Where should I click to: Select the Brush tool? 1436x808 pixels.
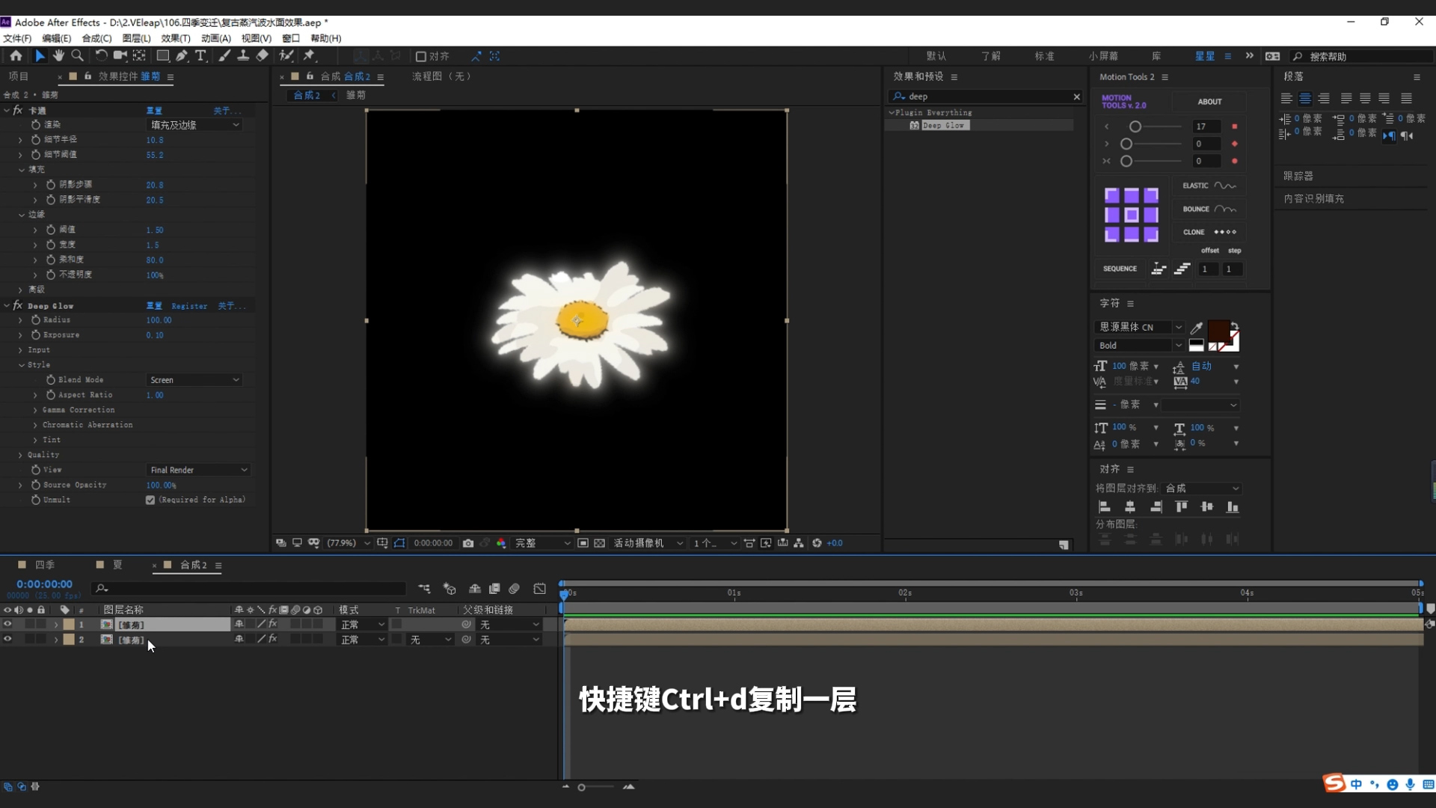pos(224,55)
